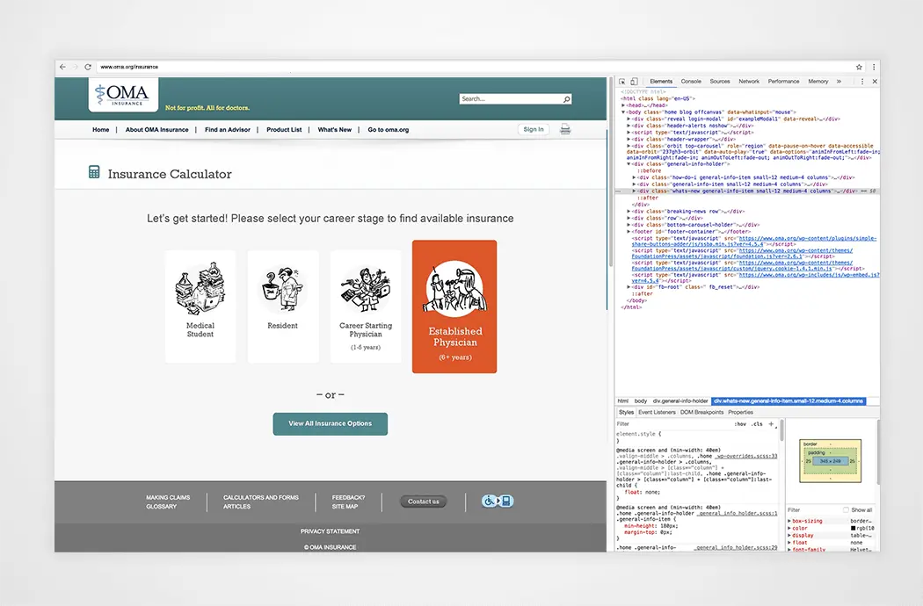Select the Resident card
Screen dimensions: 923x606
(x=283, y=306)
